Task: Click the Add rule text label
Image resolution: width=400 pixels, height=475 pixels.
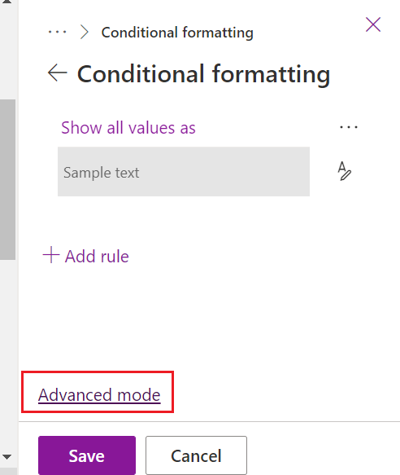Action: pyautogui.click(x=97, y=257)
